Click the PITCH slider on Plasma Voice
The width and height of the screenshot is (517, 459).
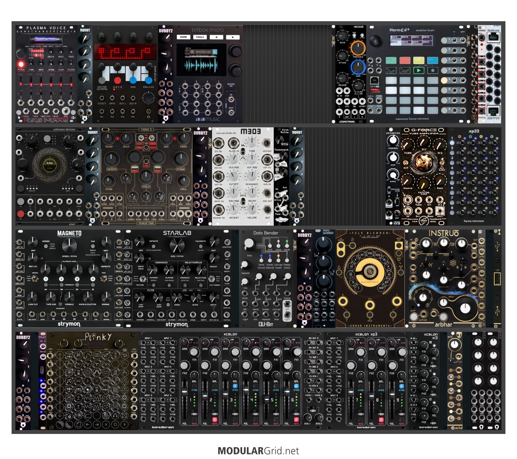click(x=21, y=85)
